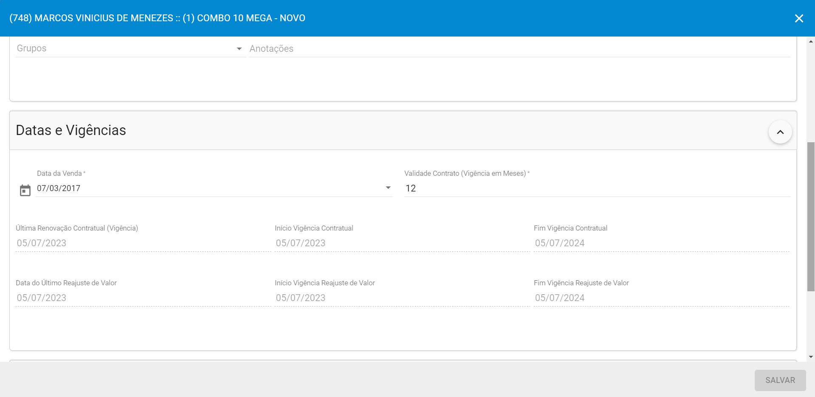Click the Início Vigência Contratual date field
The height and width of the screenshot is (397, 815).
click(x=402, y=243)
